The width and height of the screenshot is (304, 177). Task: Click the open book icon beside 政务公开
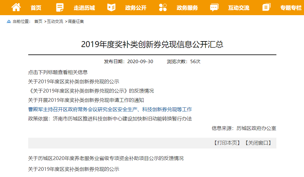tap(111, 7)
